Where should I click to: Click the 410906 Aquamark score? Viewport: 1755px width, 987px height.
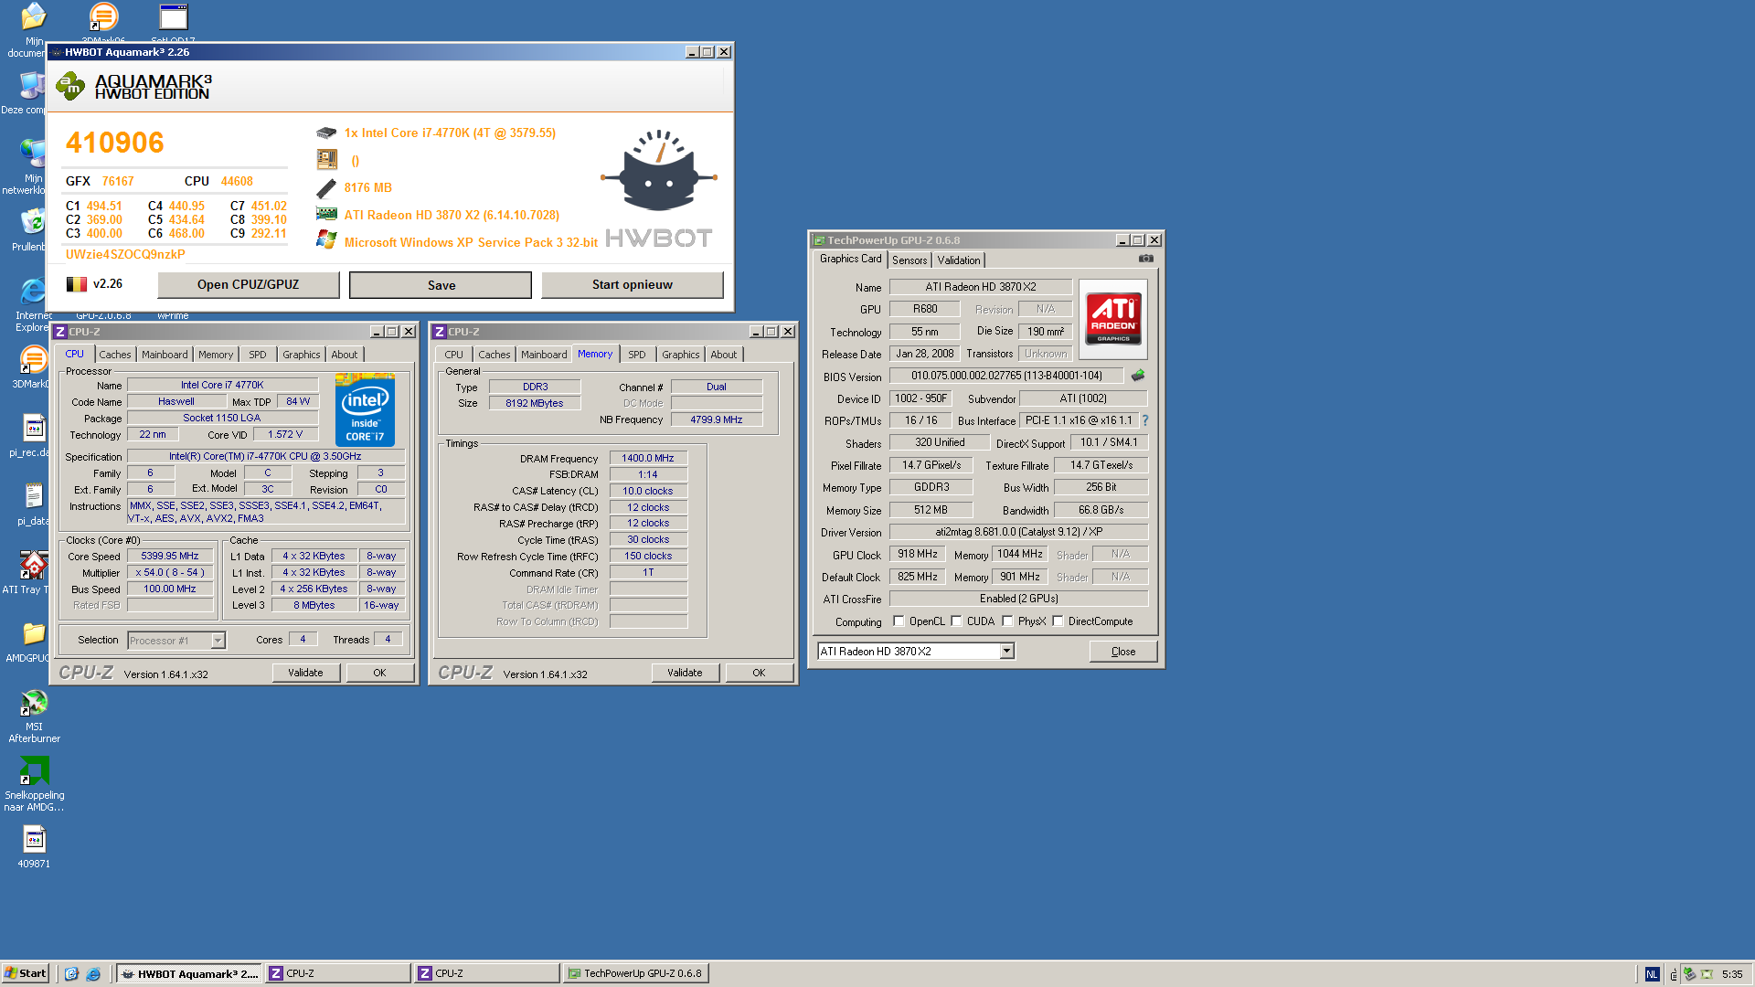(x=114, y=143)
